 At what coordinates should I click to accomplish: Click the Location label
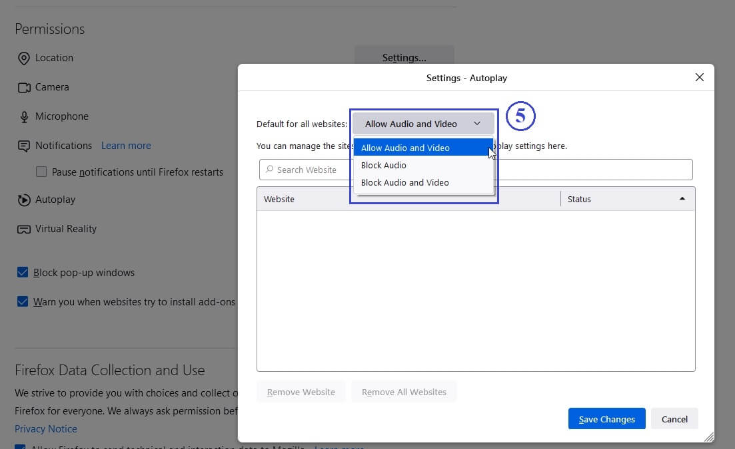coord(55,58)
